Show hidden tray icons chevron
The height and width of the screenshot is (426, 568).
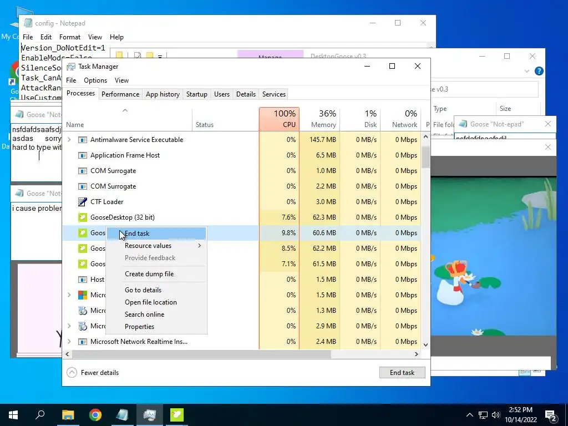[x=469, y=415]
